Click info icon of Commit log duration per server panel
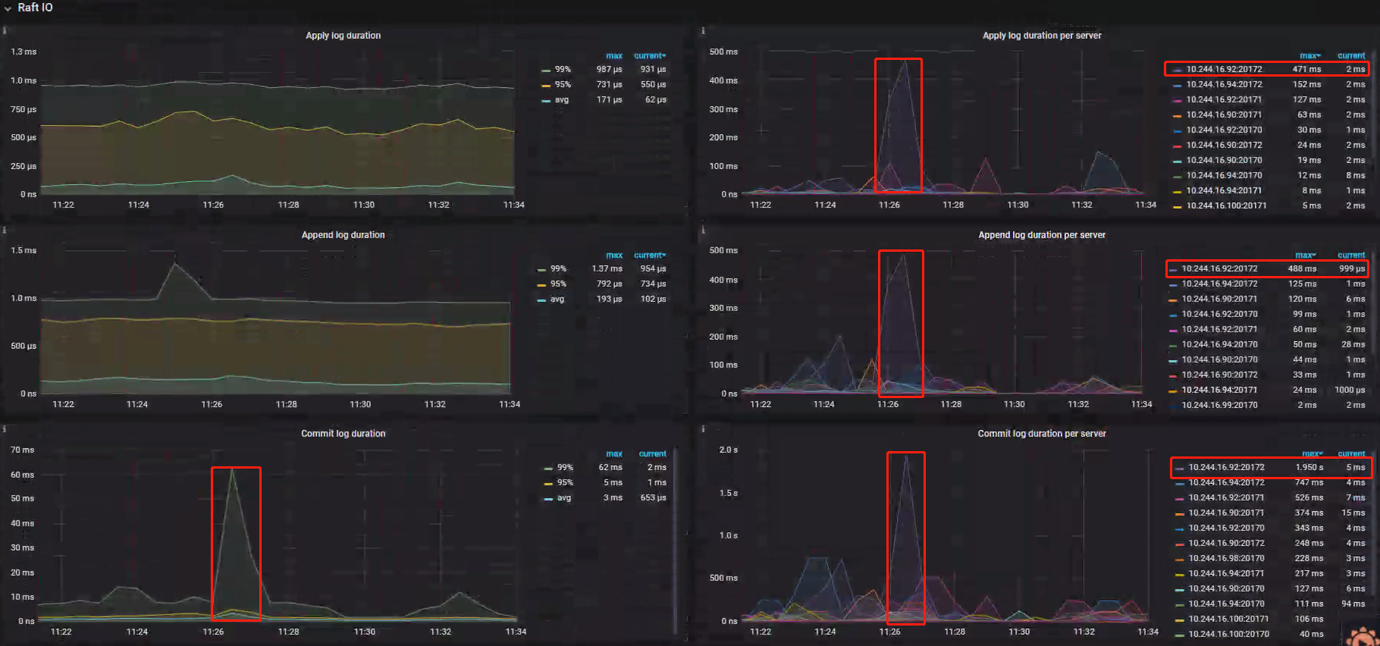The image size is (1380, 646). point(703,429)
